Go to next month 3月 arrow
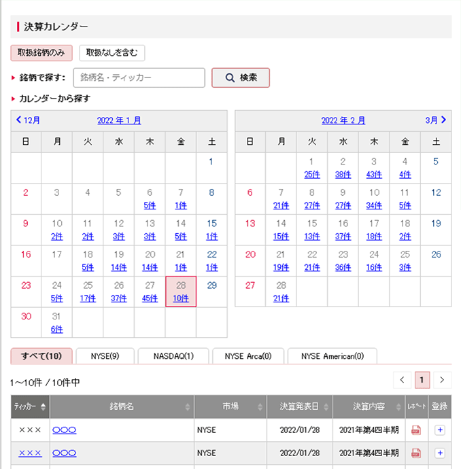 click(x=436, y=120)
